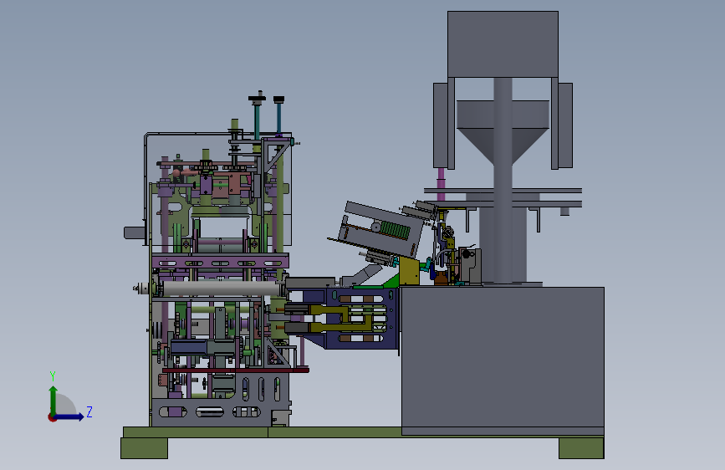Select the horizontal light gray roller cylinder

point(221,289)
